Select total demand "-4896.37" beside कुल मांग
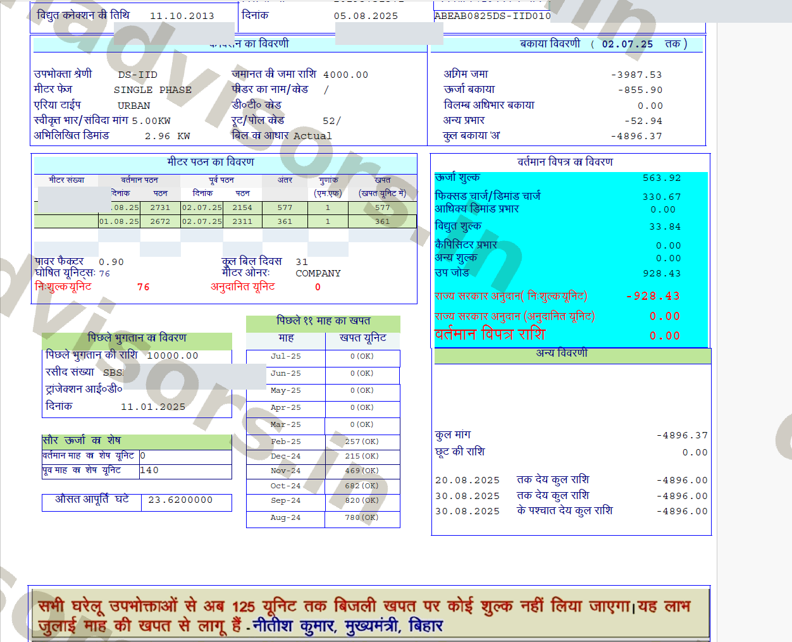792x642 pixels. tap(683, 436)
